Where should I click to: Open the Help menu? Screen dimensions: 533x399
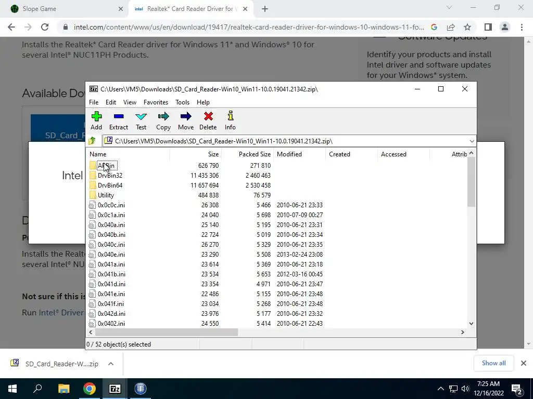203,102
